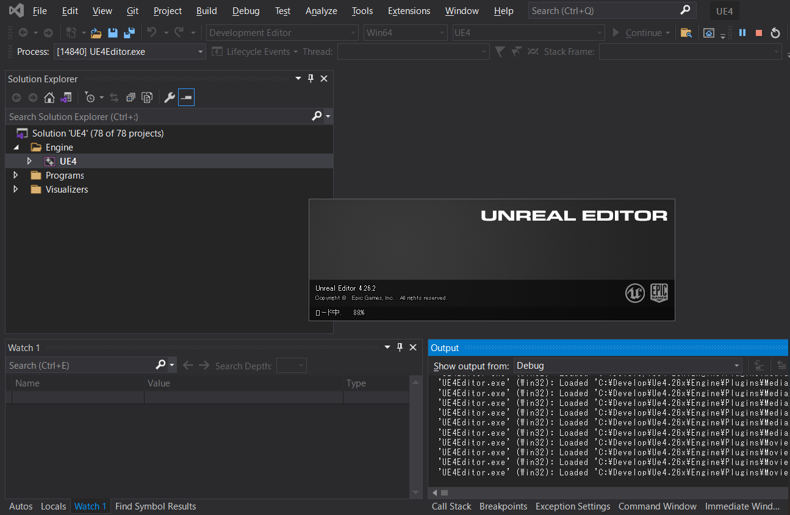Click the Open File folder icon
This screenshot has width=790, height=515.
coord(96,33)
